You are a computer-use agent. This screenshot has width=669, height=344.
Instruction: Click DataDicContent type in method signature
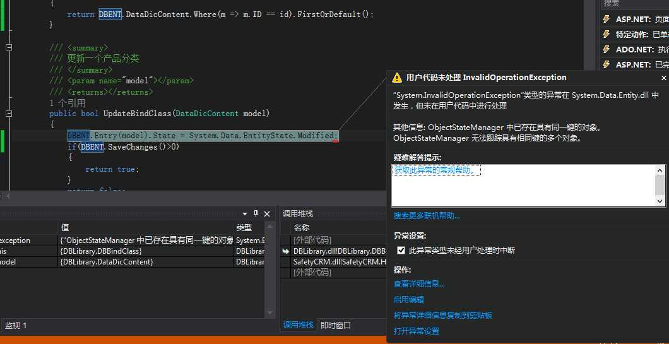coord(207,114)
